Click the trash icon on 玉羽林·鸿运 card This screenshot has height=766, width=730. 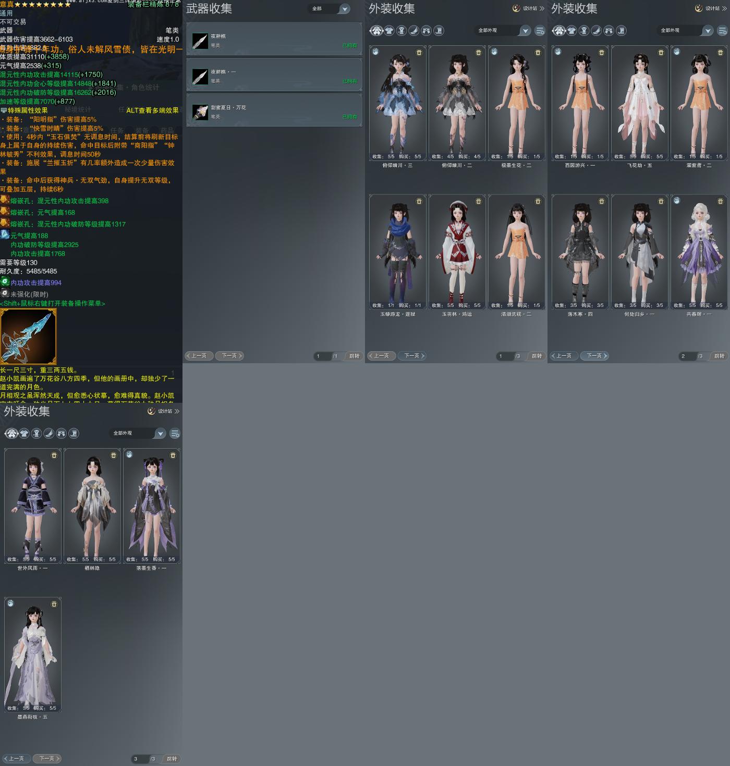pyautogui.click(x=479, y=202)
